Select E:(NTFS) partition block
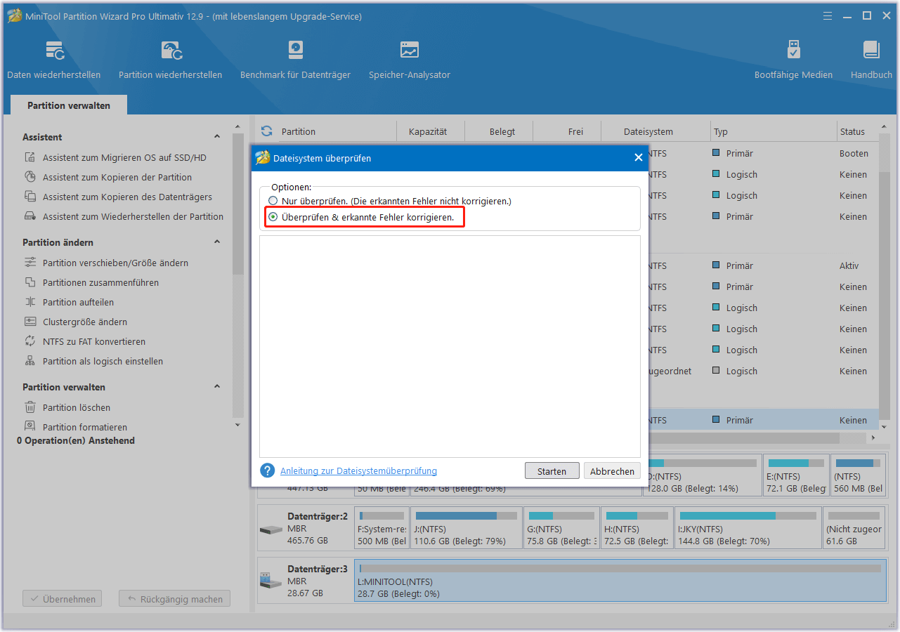Viewport: 900px width, 632px height. [x=796, y=475]
